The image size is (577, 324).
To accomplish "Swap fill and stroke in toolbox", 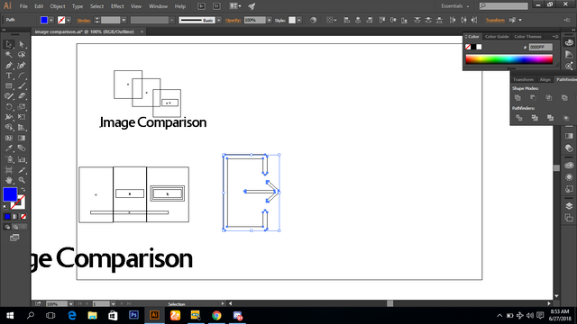I will coord(23,190).
